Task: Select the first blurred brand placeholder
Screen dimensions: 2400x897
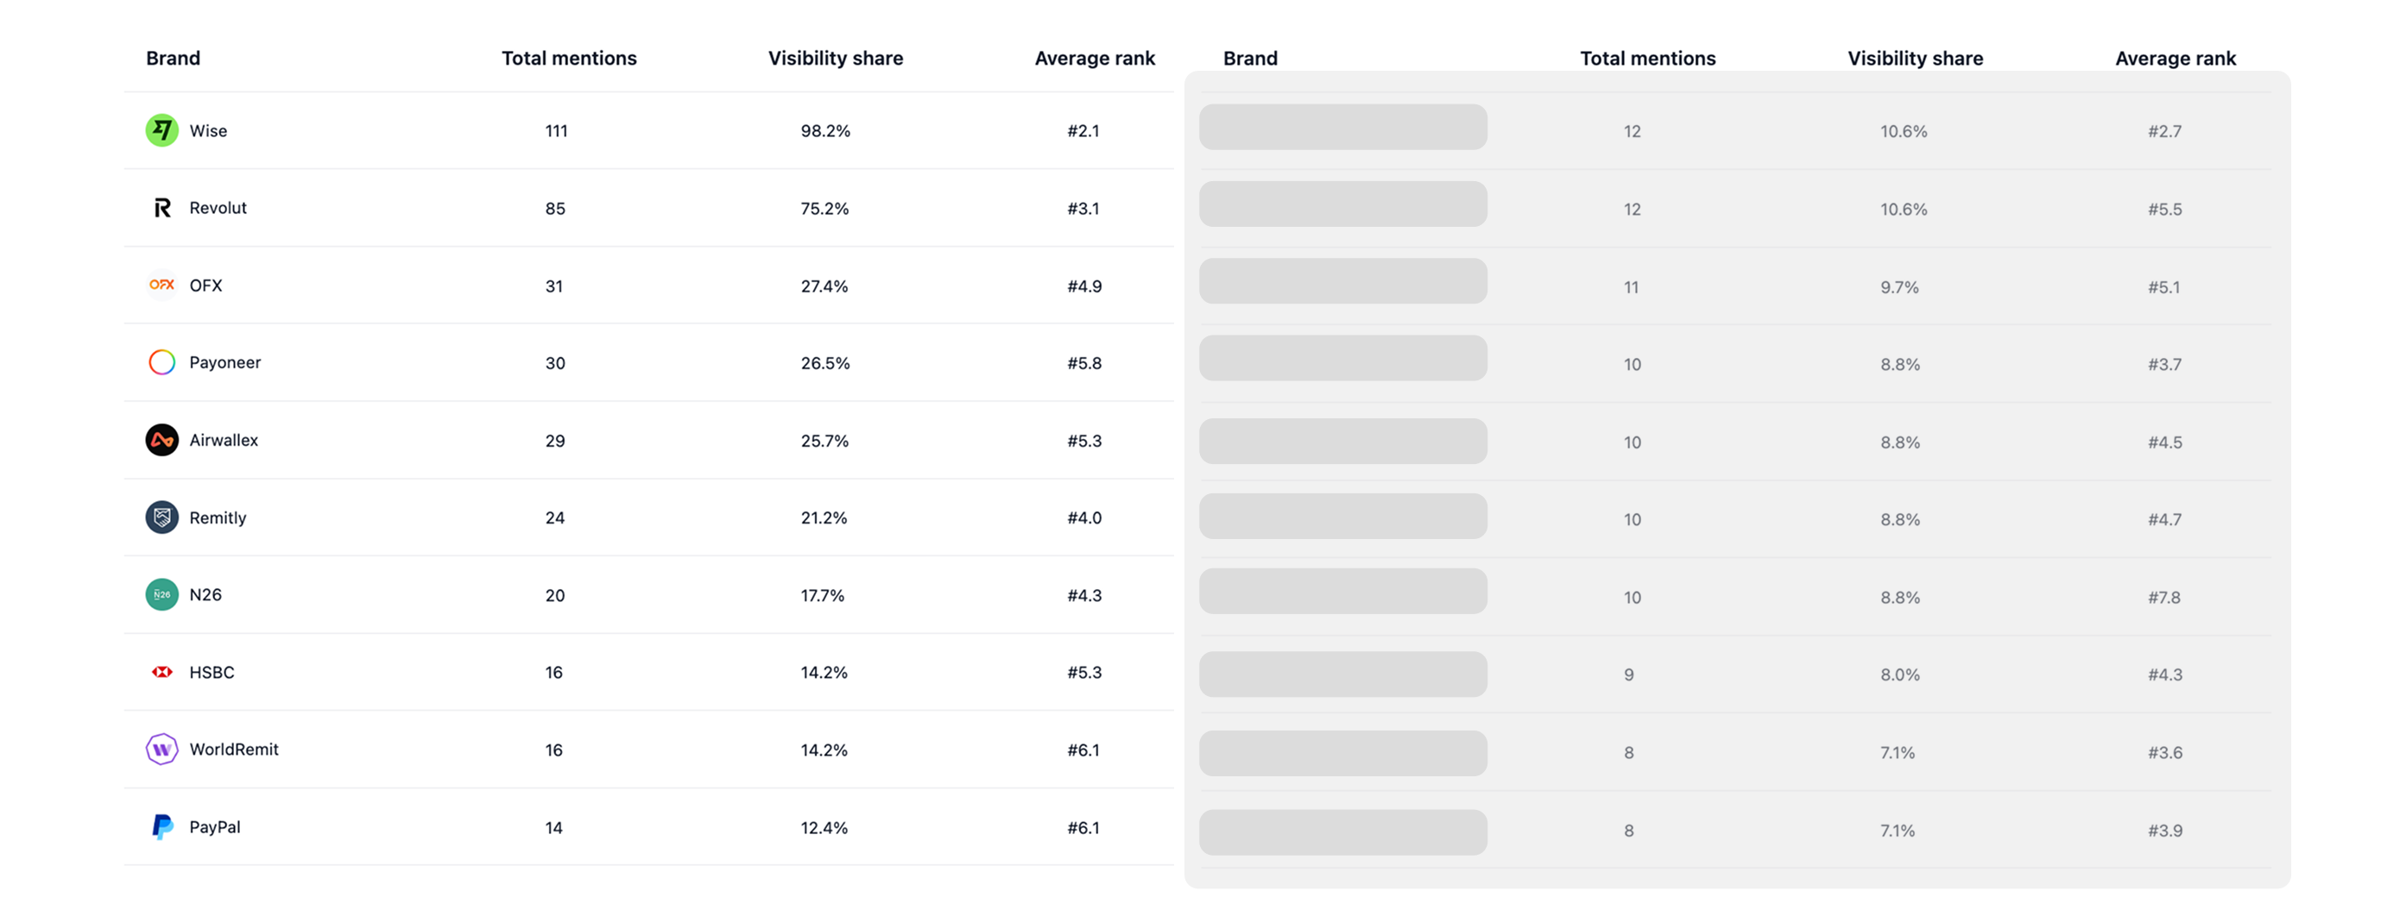Action: (x=1342, y=127)
